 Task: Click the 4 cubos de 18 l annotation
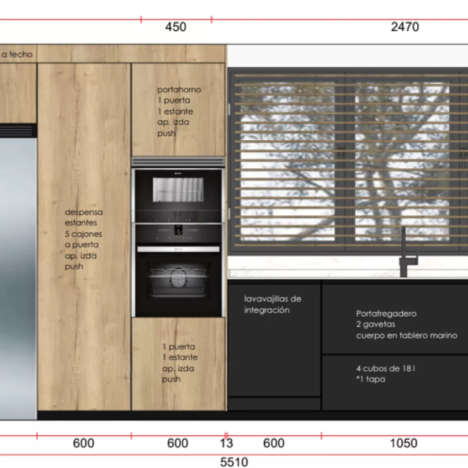point(386,374)
